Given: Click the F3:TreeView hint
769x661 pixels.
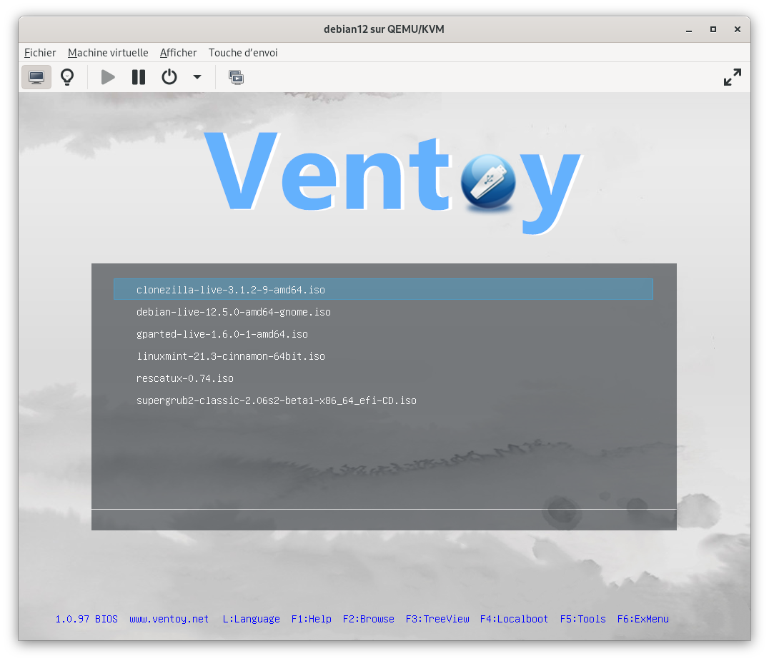Looking at the screenshot, I should (x=437, y=620).
